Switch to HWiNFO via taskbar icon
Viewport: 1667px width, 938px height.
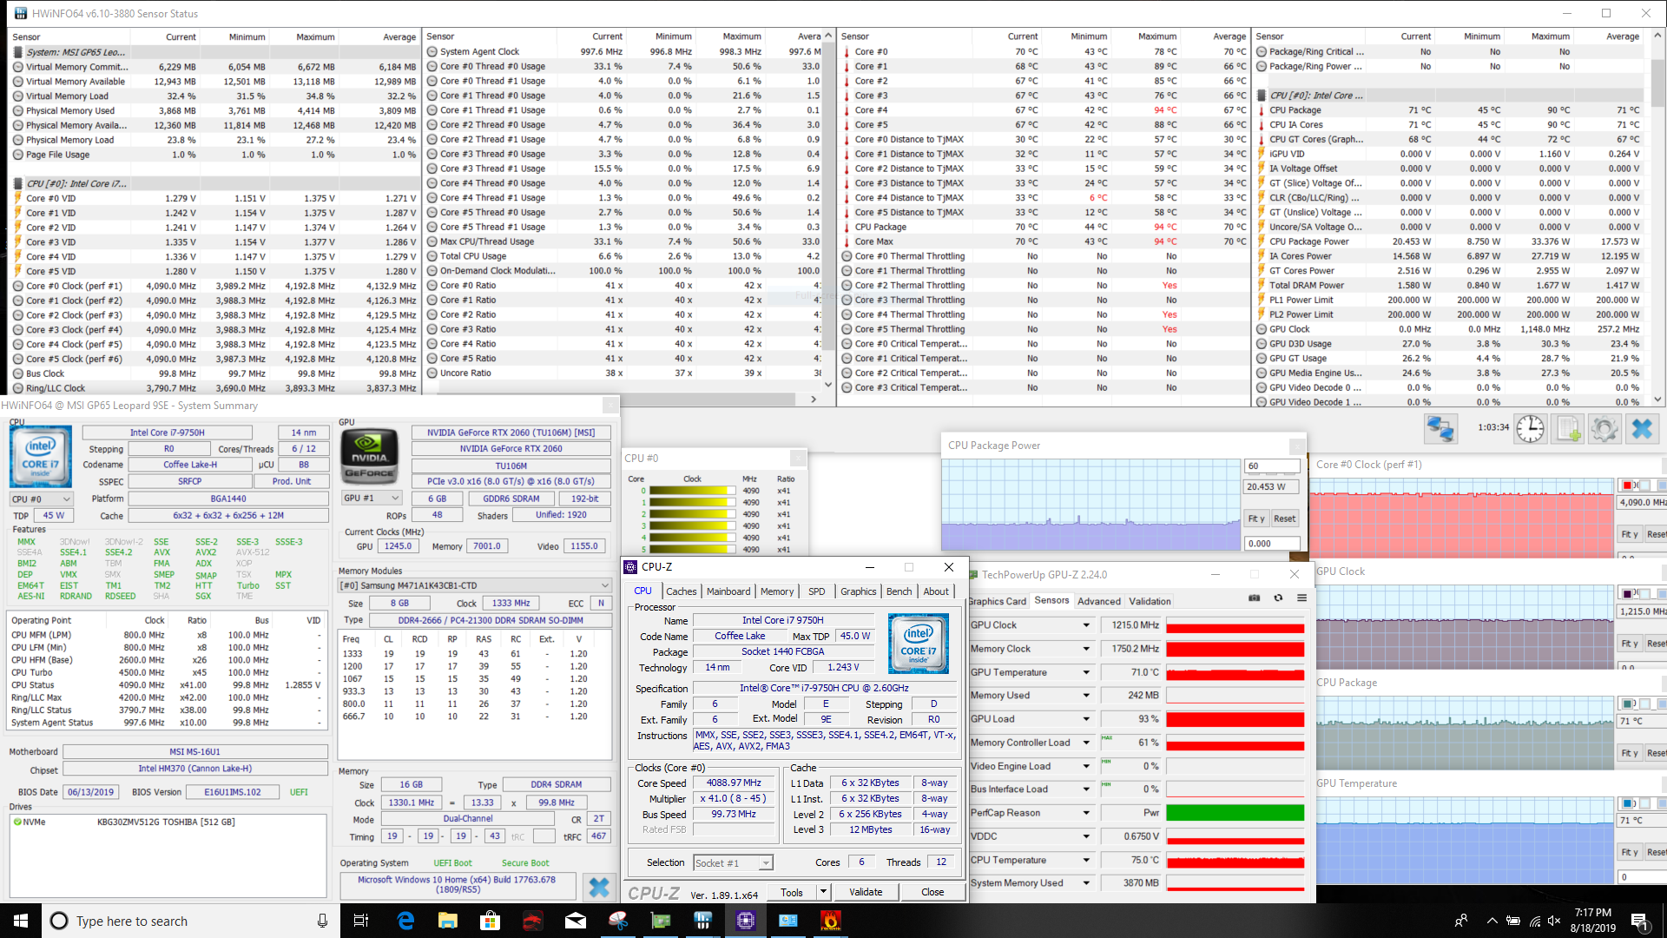click(x=703, y=921)
